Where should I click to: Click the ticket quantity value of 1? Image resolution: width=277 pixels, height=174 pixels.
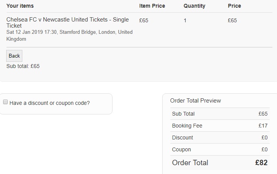click(x=185, y=20)
